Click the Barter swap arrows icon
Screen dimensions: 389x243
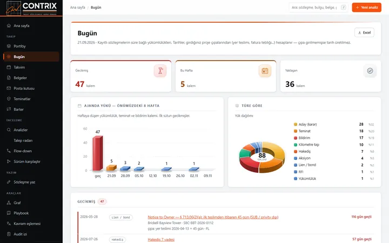(x=9, y=109)
